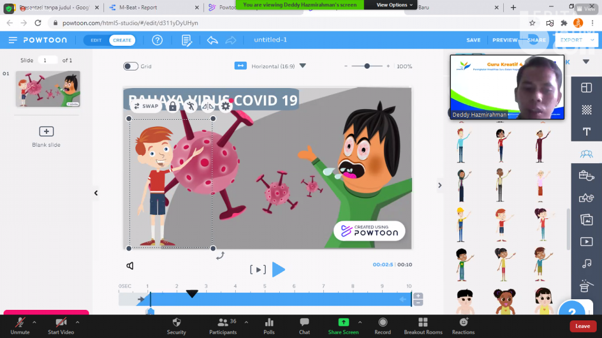Image resolution: width=602 pixels, height=338 pixels.
Task: Open the Text panel icon
Action: click(x=586, y=132)
